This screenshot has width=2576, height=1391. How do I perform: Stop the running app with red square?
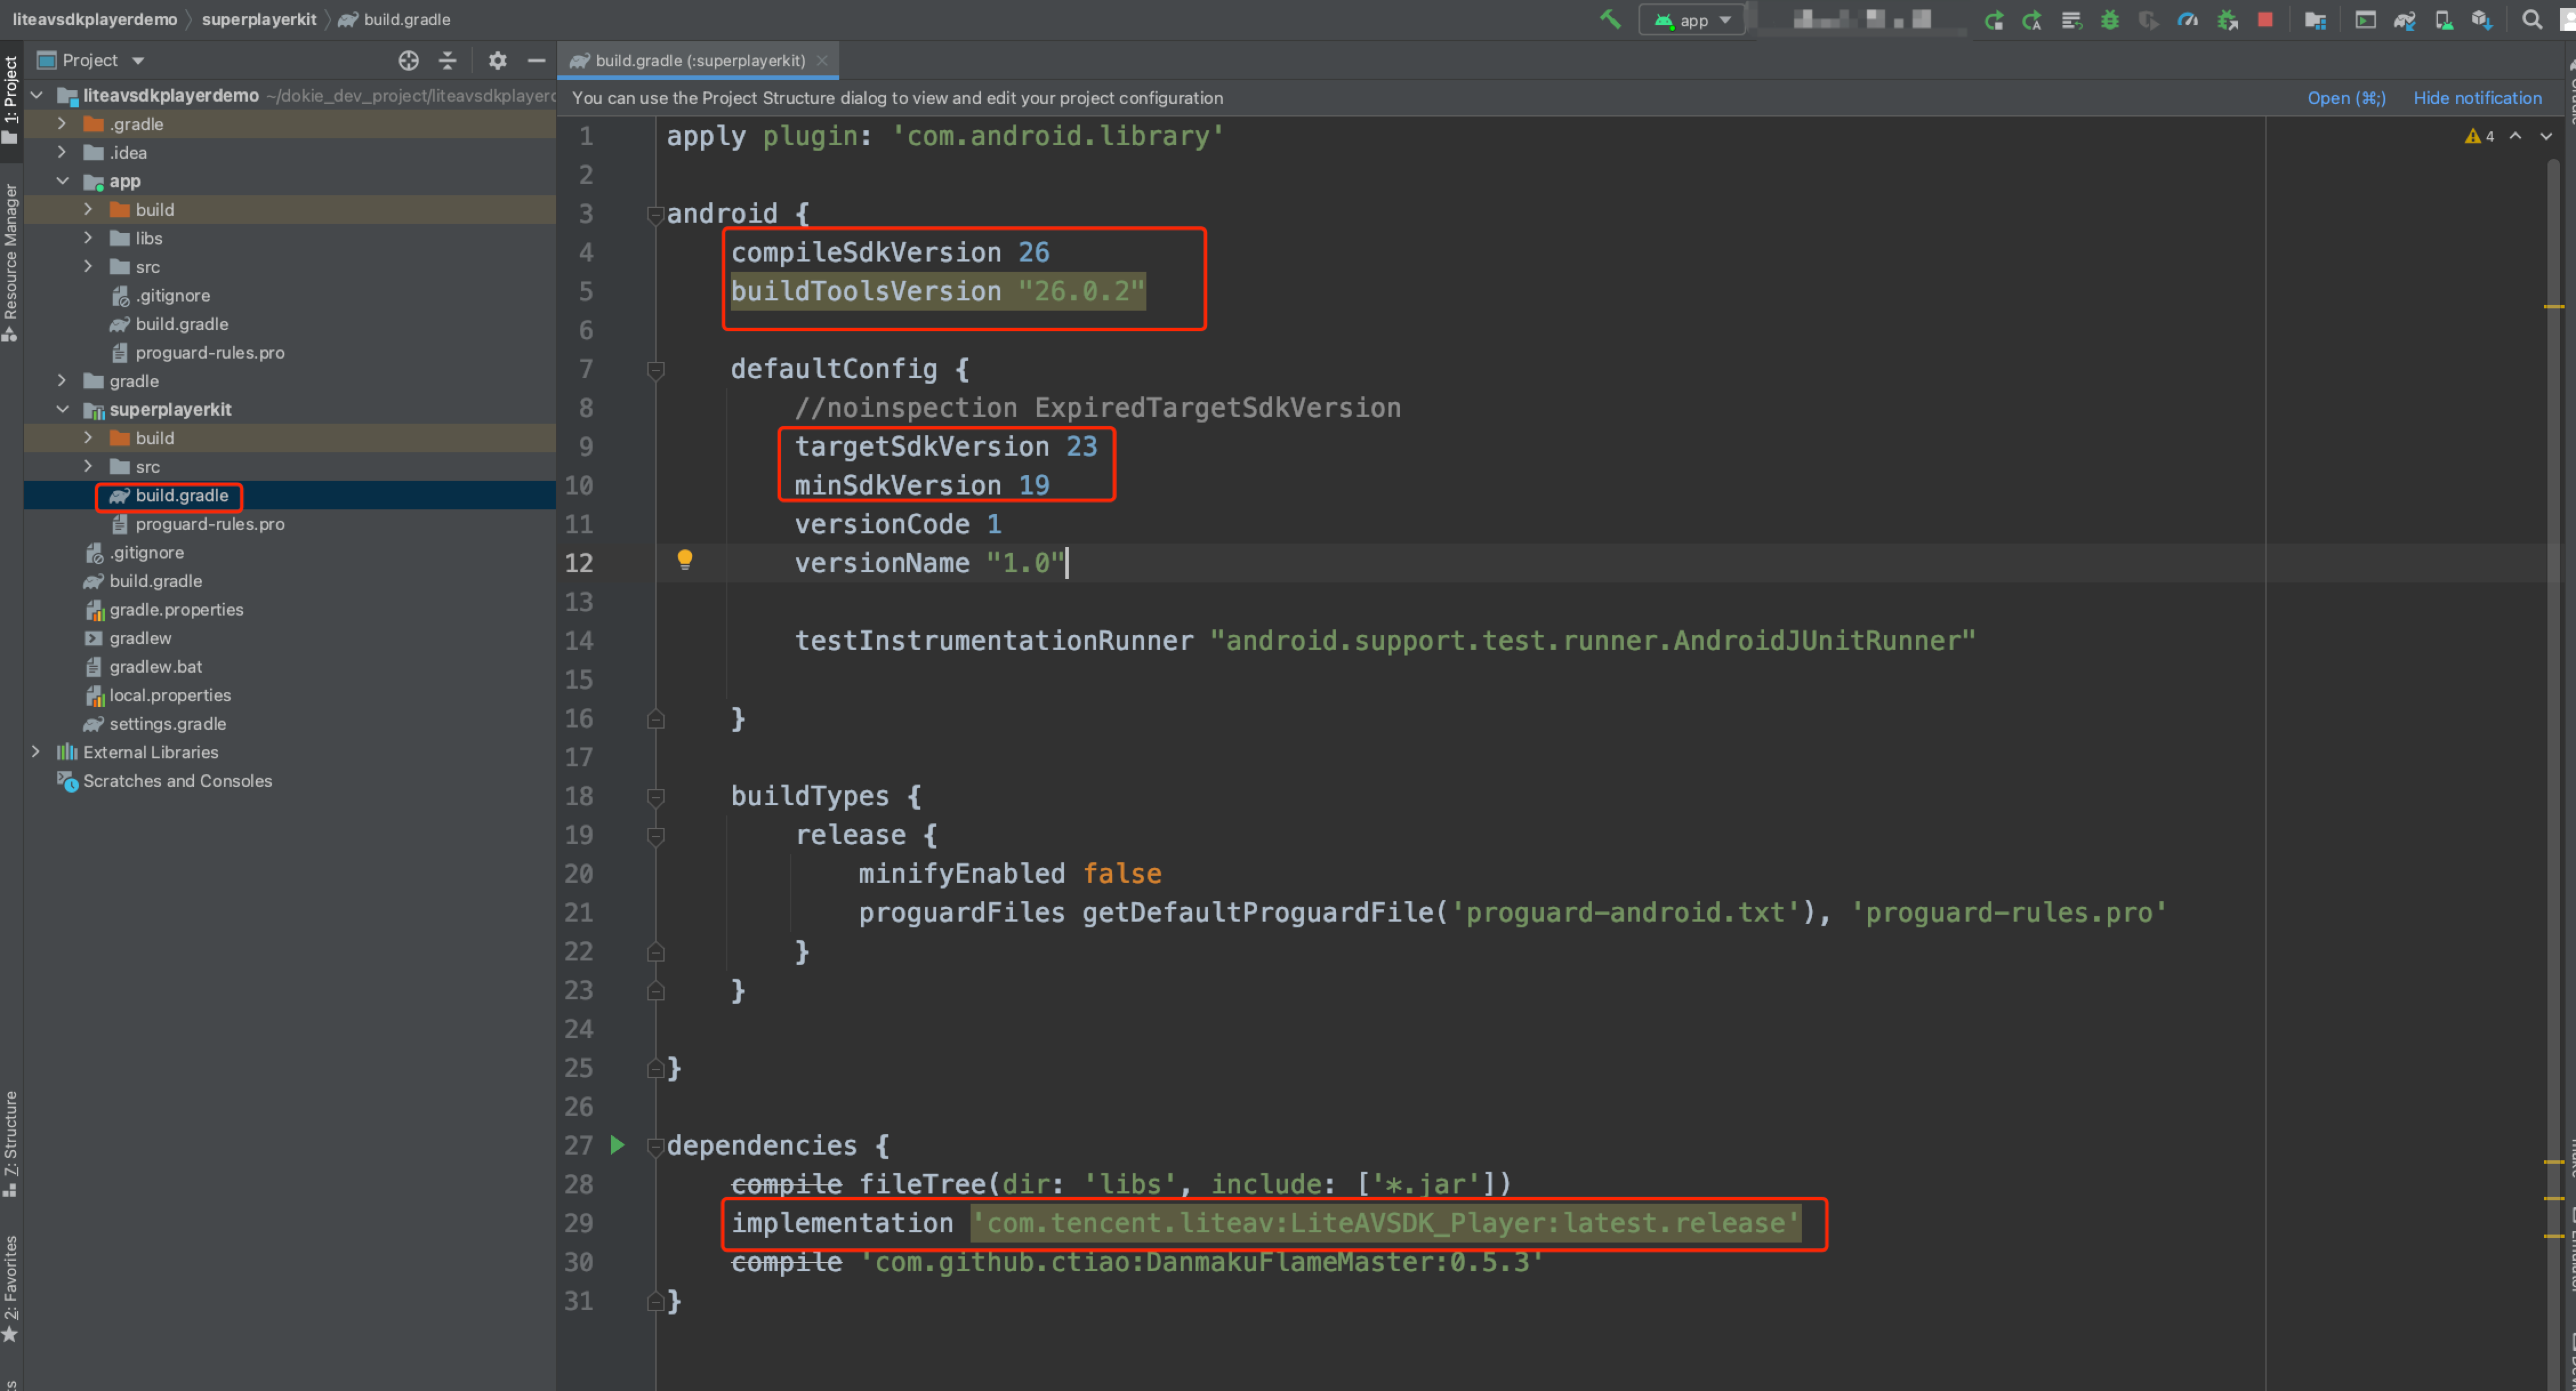pos(2265,20)
